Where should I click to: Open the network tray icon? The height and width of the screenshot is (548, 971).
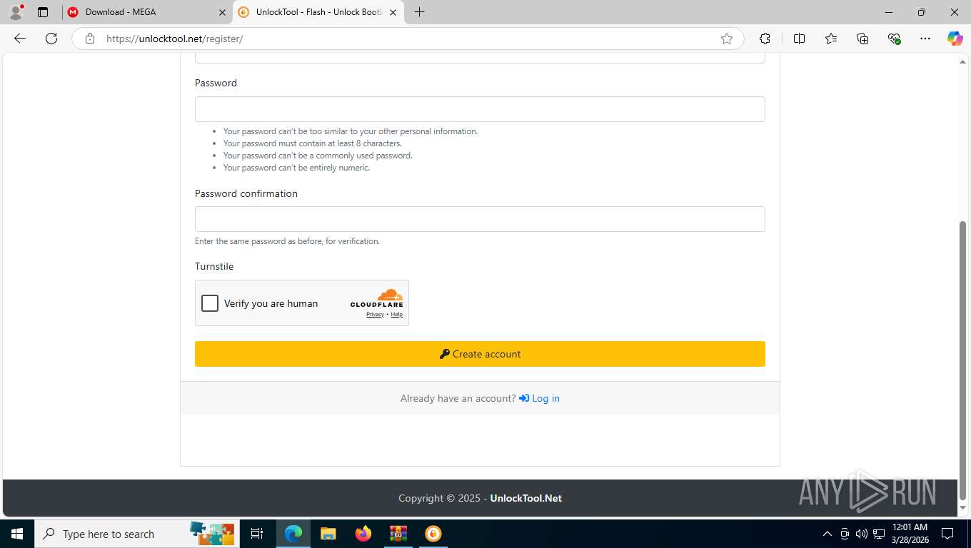tap(879, 534)
